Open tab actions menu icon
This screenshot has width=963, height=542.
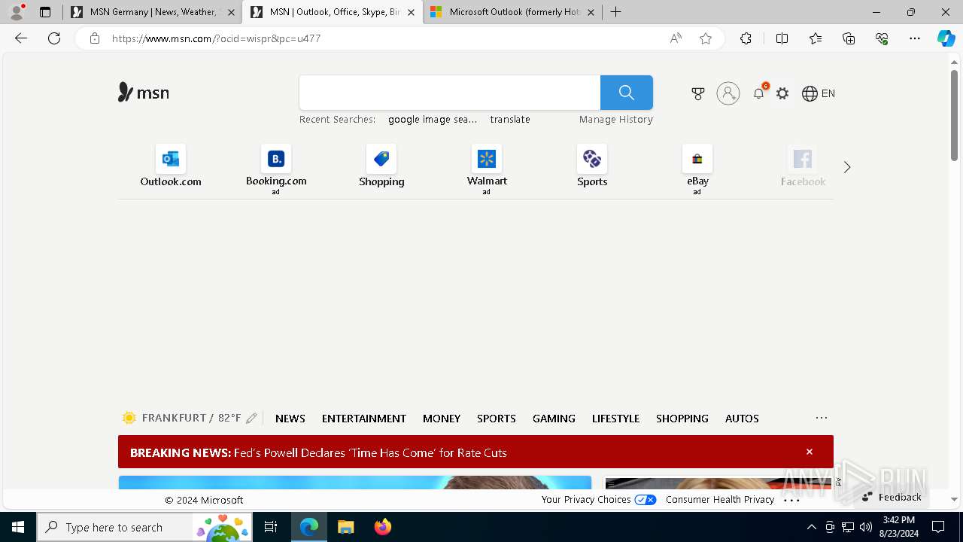pyautogui.click(x=45, y=12)
